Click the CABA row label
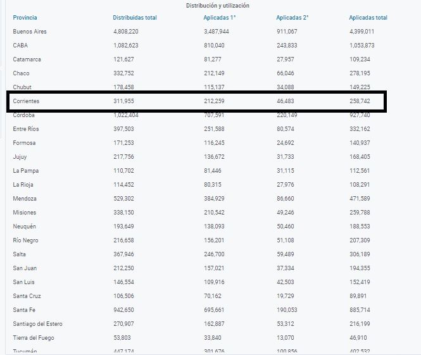Image resolution: width=421 pixels, height=355 pixels. pyautogui.click(x=20, y=46)
